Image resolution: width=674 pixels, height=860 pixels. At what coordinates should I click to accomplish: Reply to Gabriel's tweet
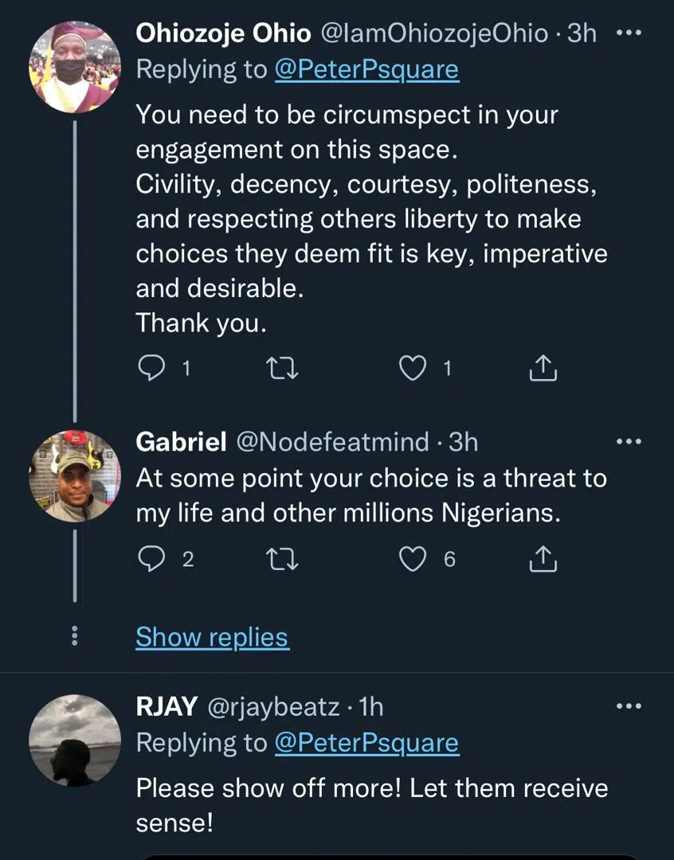click(x=151, y=560)
